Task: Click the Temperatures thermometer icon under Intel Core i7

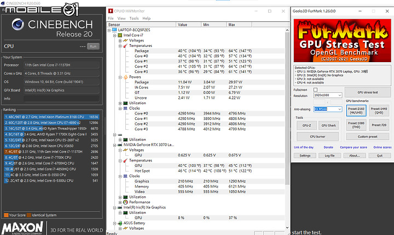Action: (x=125, y=46)
